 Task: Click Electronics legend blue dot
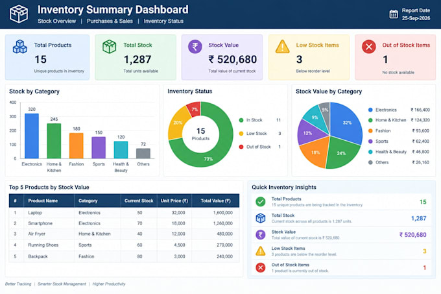370,110
